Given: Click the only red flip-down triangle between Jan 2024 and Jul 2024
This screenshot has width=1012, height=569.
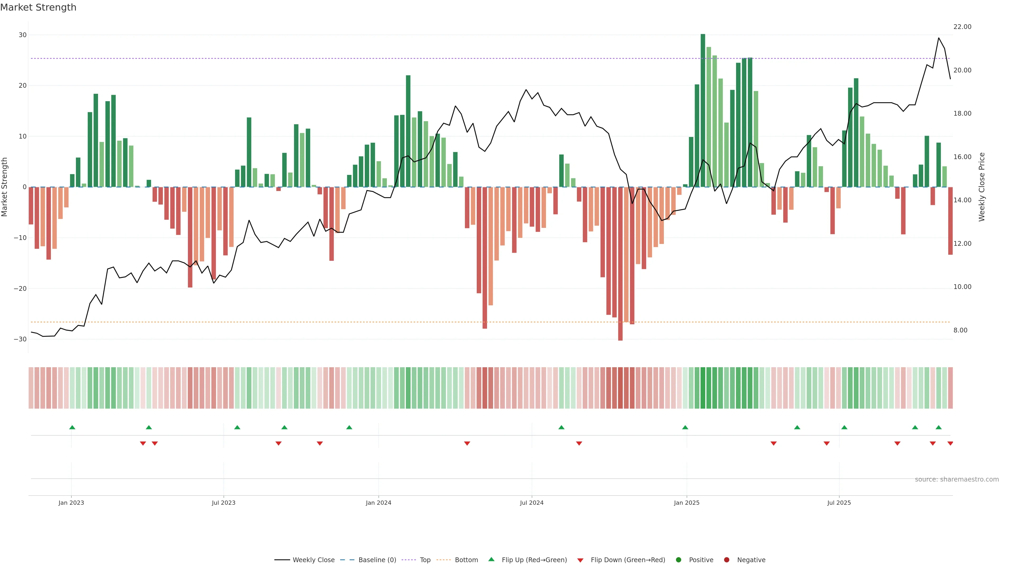Looking at the screenshot, I should click(467, 443).
